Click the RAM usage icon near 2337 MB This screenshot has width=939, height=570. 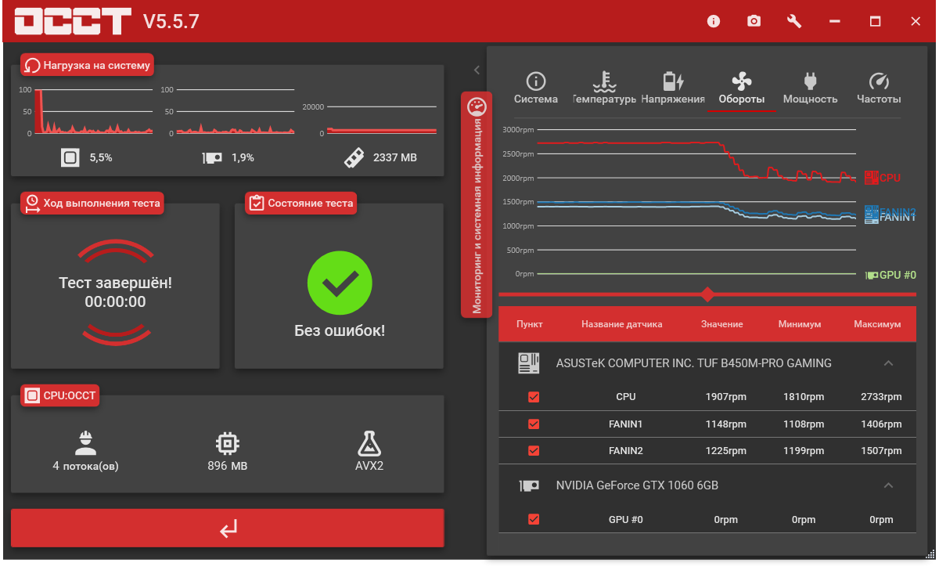354,157
